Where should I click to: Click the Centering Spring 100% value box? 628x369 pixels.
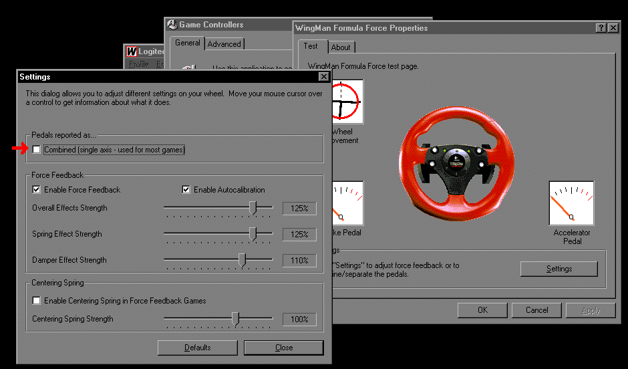click(x=299, y=320)
